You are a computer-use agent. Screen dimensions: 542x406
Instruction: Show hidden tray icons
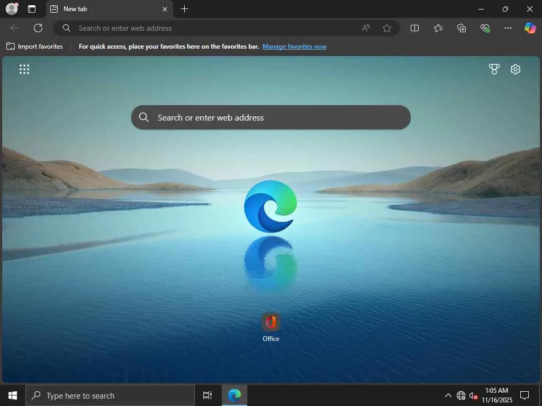[448, 395]
